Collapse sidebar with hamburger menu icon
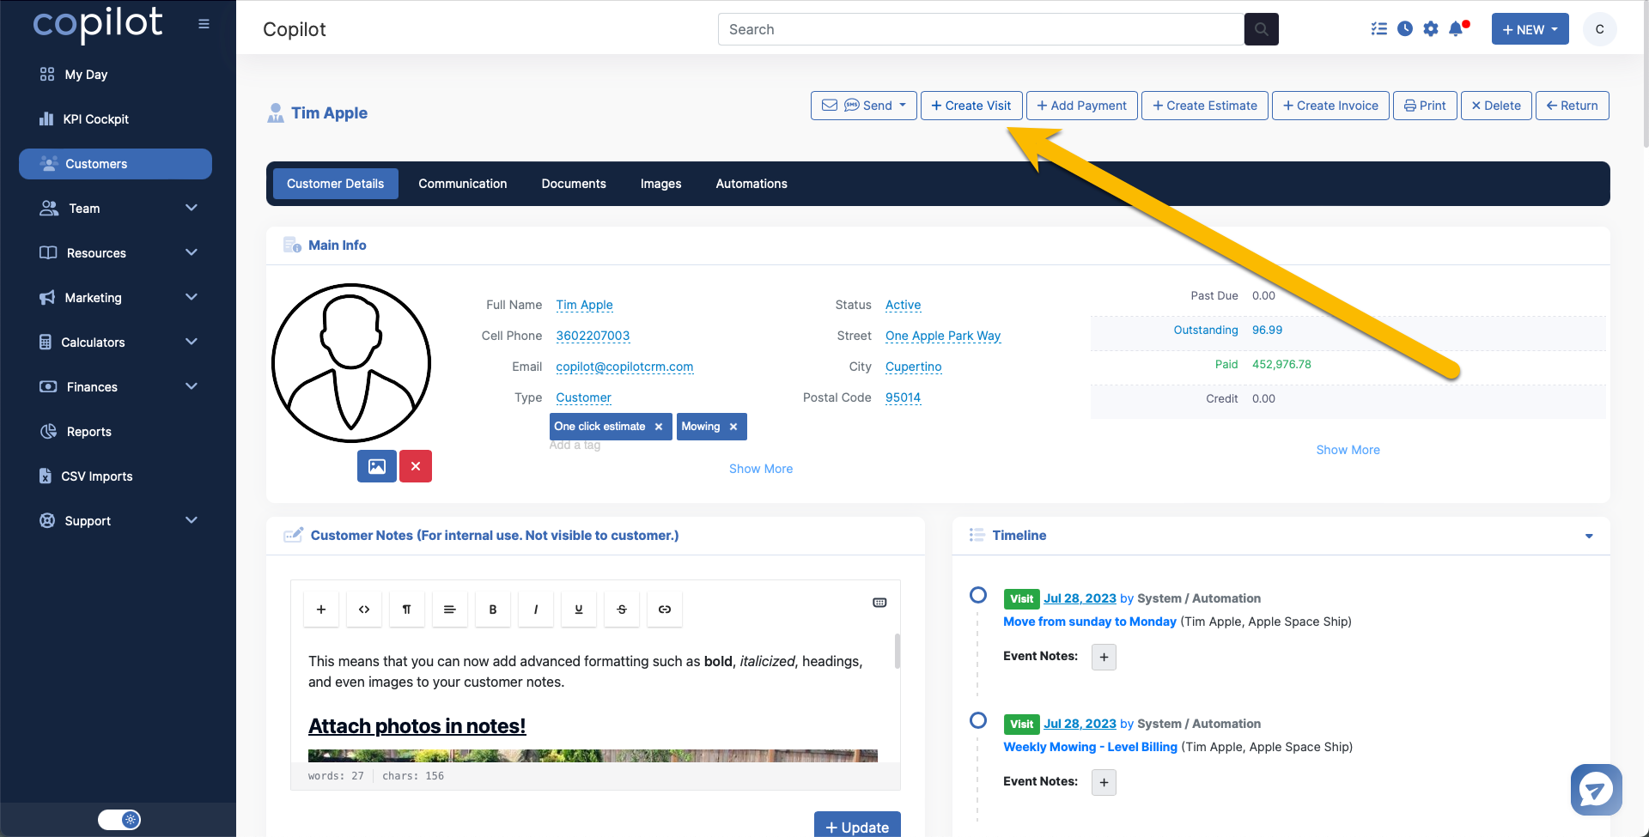This screenshot has height=837, width=1649. tap(204, 24)
